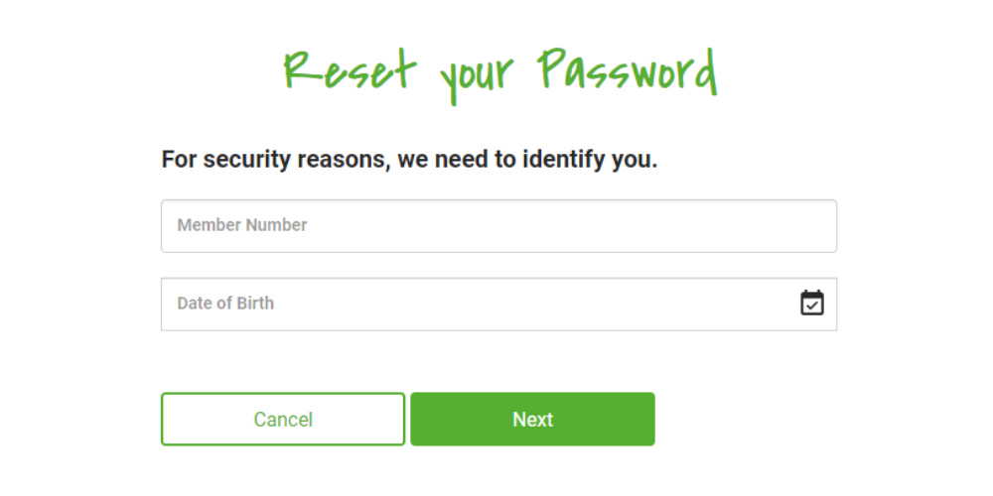This screenshot has width=993, height=496.
Task: Click the Member Number input field
Action: pyautogui.click(x=498, y=226)
